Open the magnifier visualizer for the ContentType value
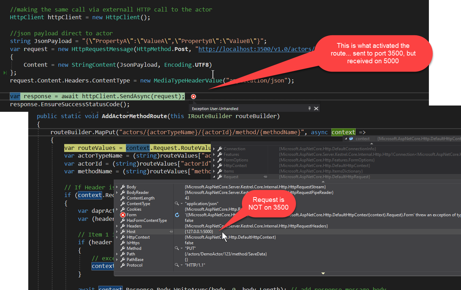 177,204
